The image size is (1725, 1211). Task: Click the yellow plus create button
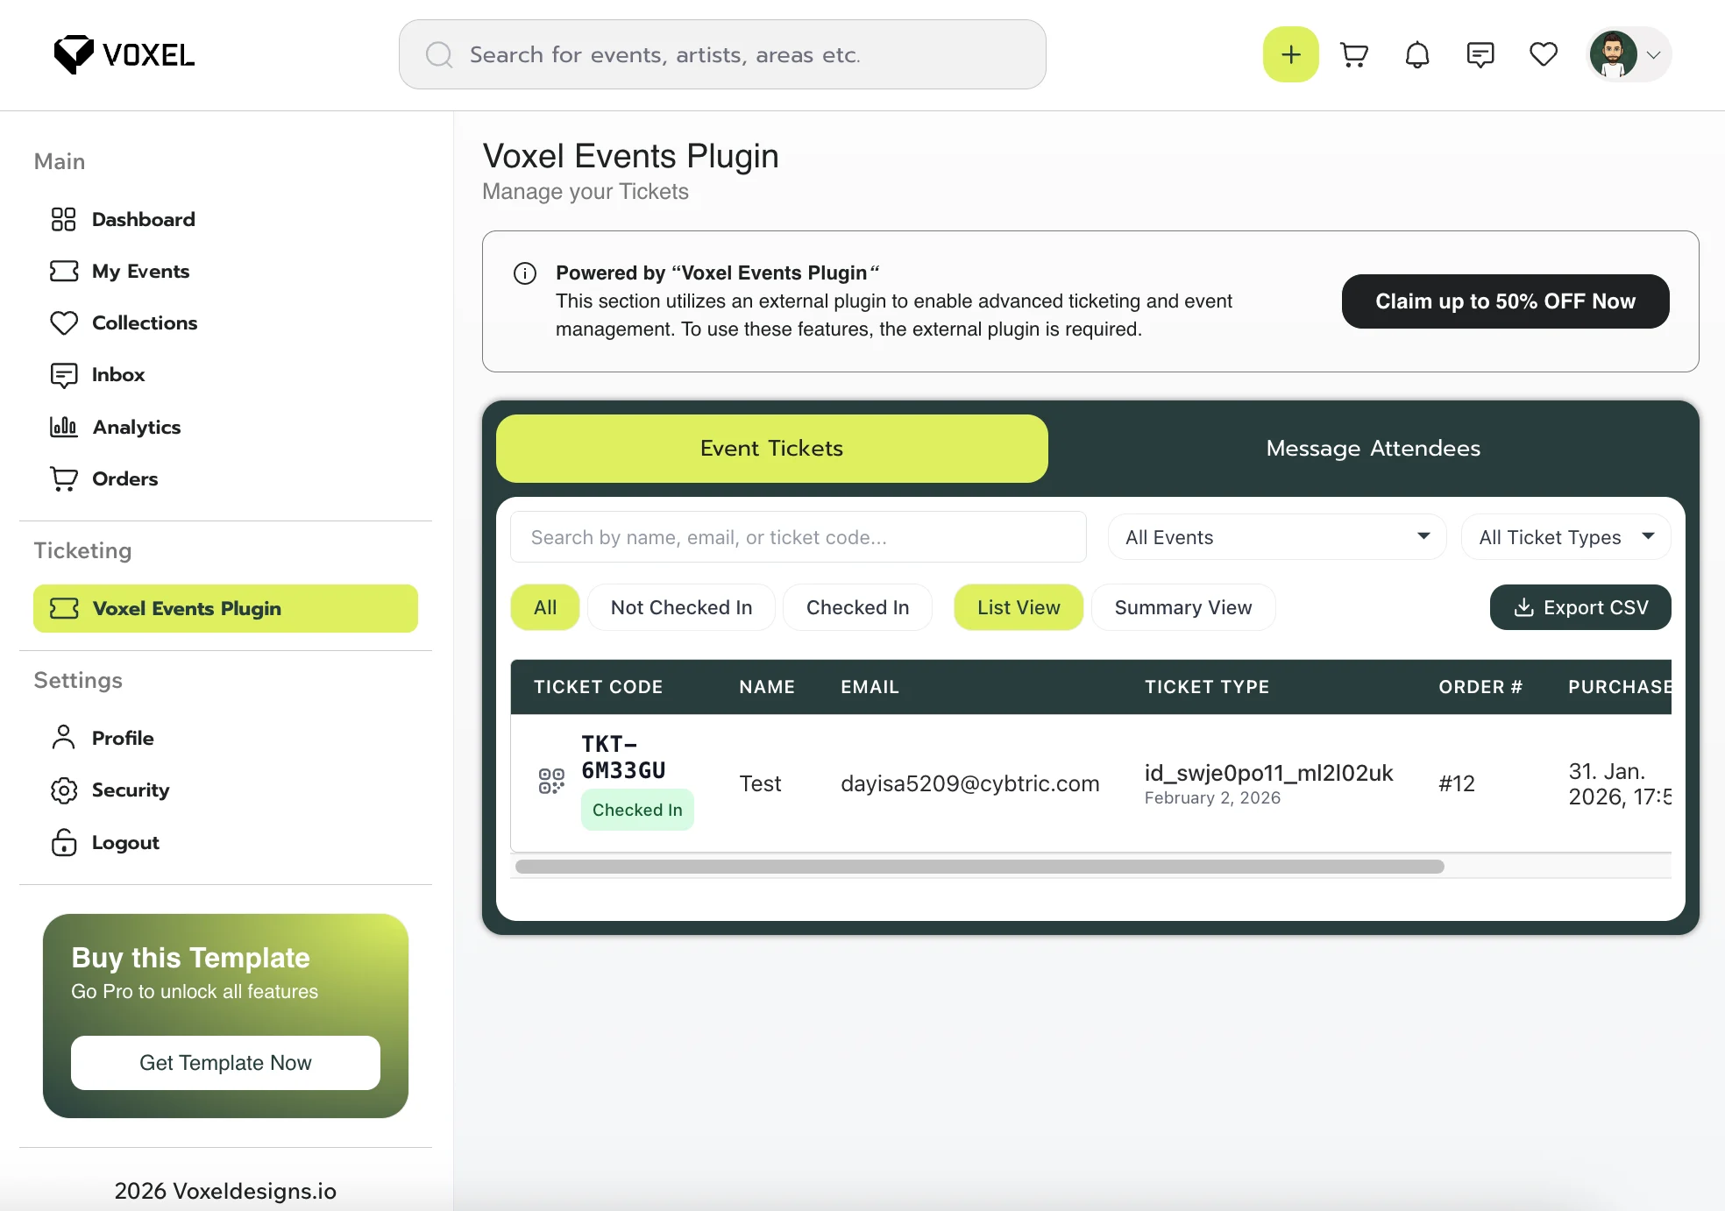click(x=1290, y=54)
